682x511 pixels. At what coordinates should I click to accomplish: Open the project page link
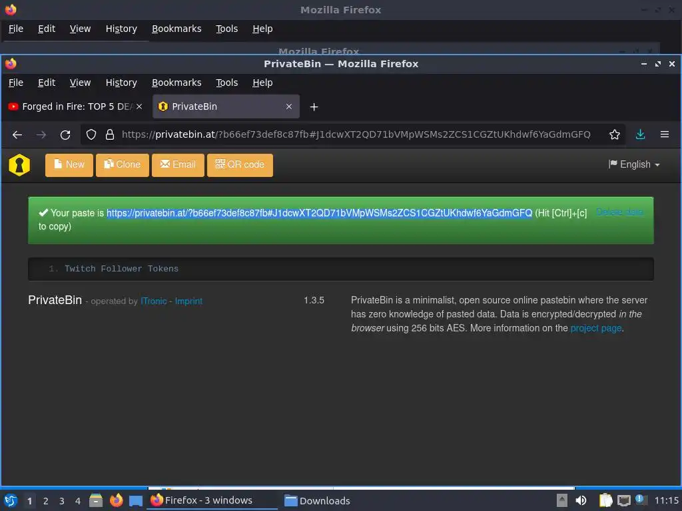[596, 328]
